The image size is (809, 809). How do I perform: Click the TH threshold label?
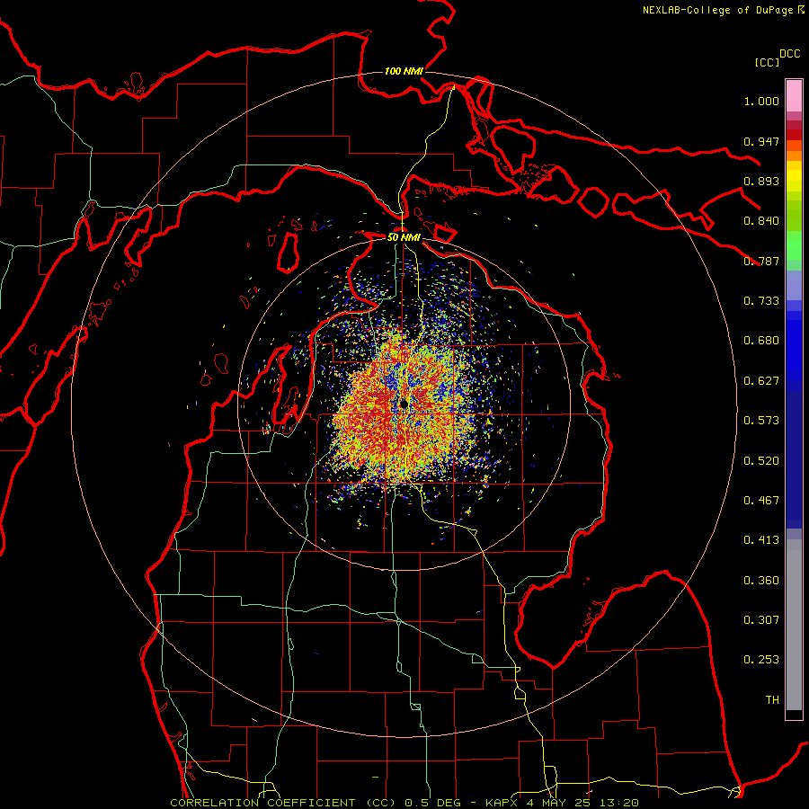tap(772, 700)
